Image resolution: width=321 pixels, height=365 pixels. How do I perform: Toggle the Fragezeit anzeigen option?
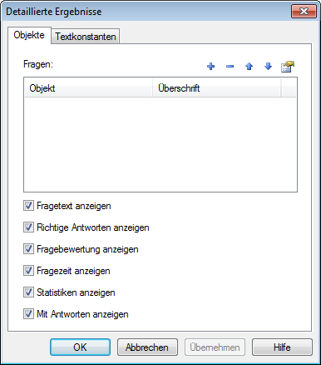[x=28, y=271]
